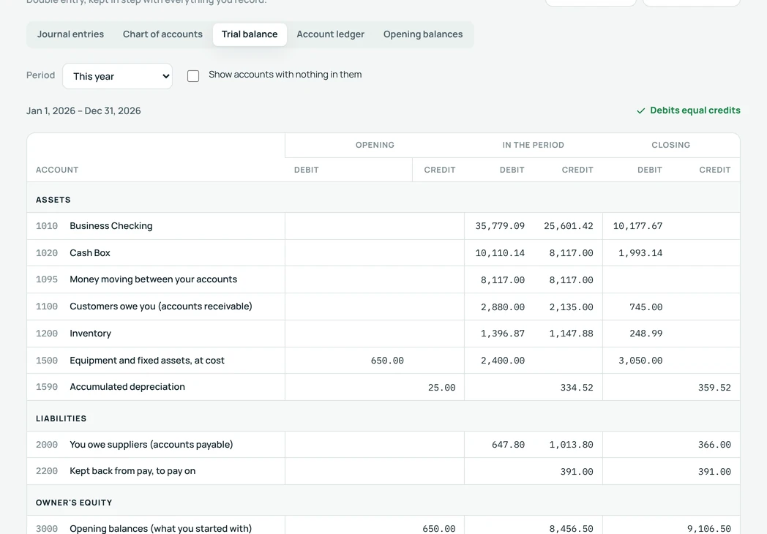The width and height of the screenshot is (767, 534).
Task: Click Equipment closing debit 3,050.00
Action: [640, 361]
